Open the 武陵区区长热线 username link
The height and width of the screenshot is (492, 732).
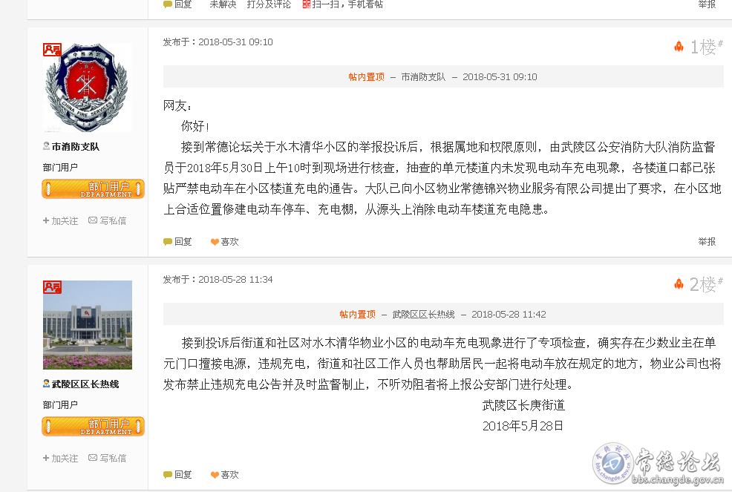[x=85, y=384]
